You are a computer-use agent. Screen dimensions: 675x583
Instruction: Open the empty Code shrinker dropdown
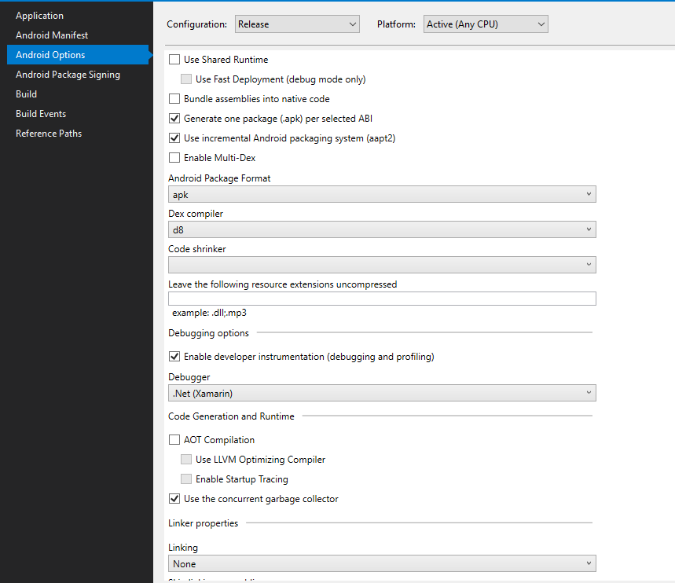(382, 265)
